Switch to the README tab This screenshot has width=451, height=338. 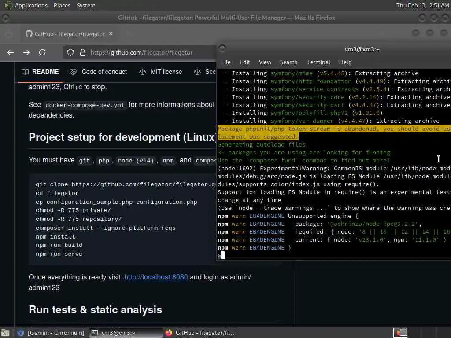(x=40, y=72)
